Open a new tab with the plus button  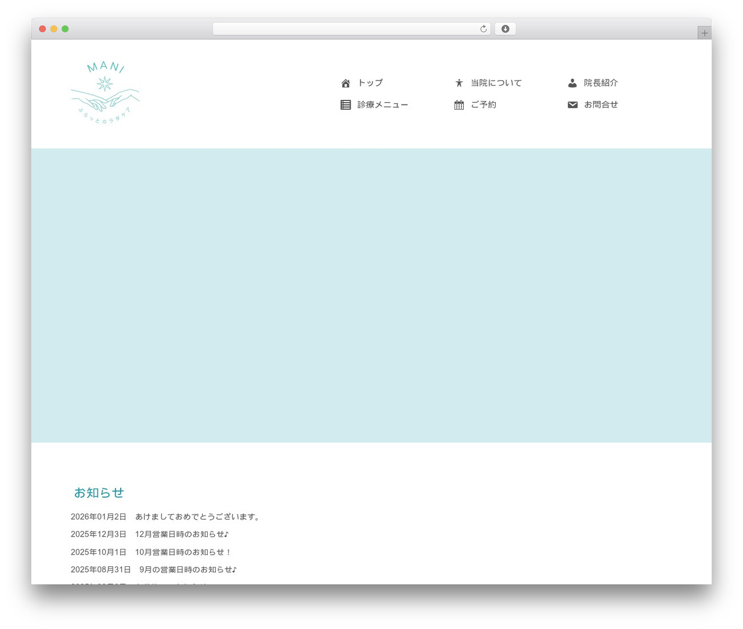click(x=704, y=33)
